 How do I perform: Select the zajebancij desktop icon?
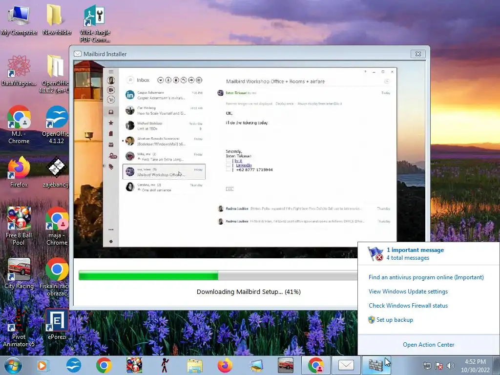tap(56, 172)
